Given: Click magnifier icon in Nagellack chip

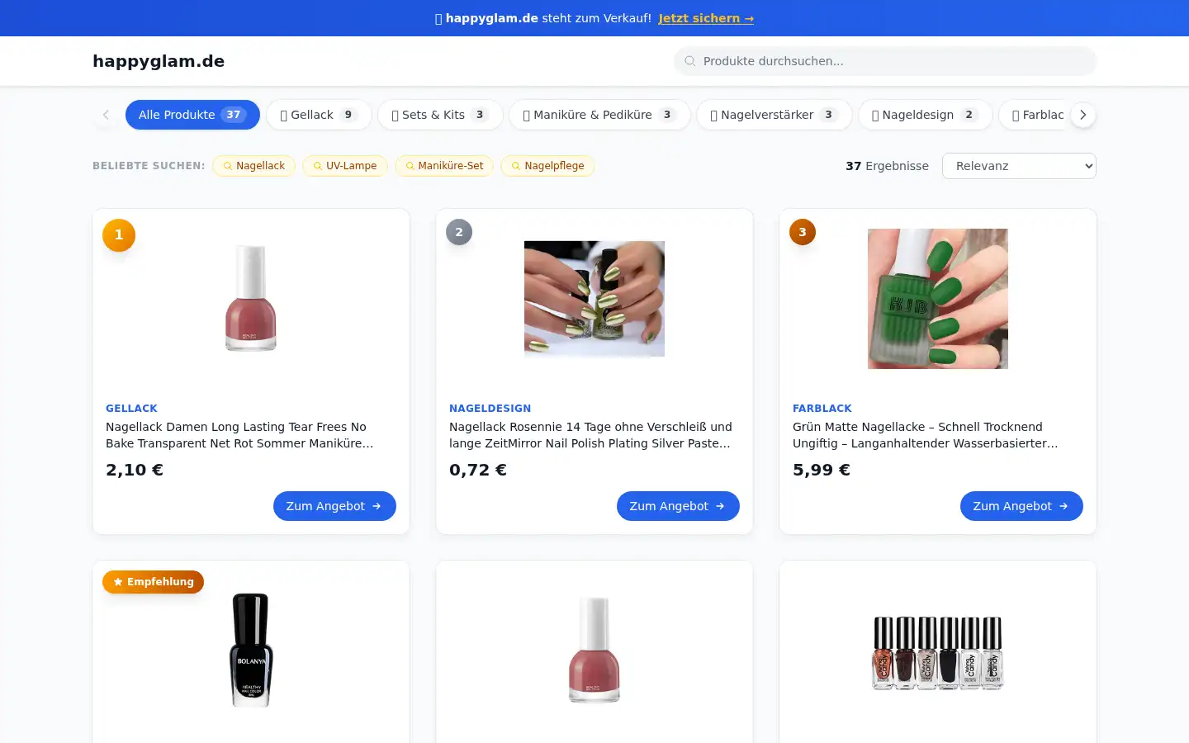Looking at the screenshot, I should click(228, 166).
